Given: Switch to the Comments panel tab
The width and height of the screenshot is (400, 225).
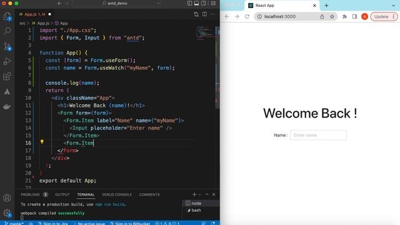Looking at the screenshot, I should (149, 194).
